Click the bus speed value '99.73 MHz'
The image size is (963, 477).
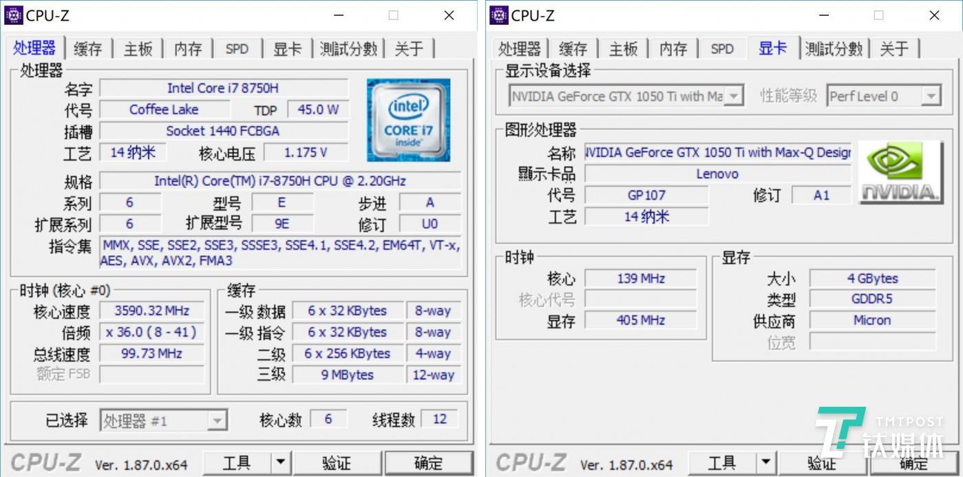152,354
